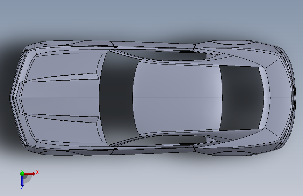303x196 pixels.
Task: Click the red X axis arrow on the triad
Action: (x=30, y=174)
